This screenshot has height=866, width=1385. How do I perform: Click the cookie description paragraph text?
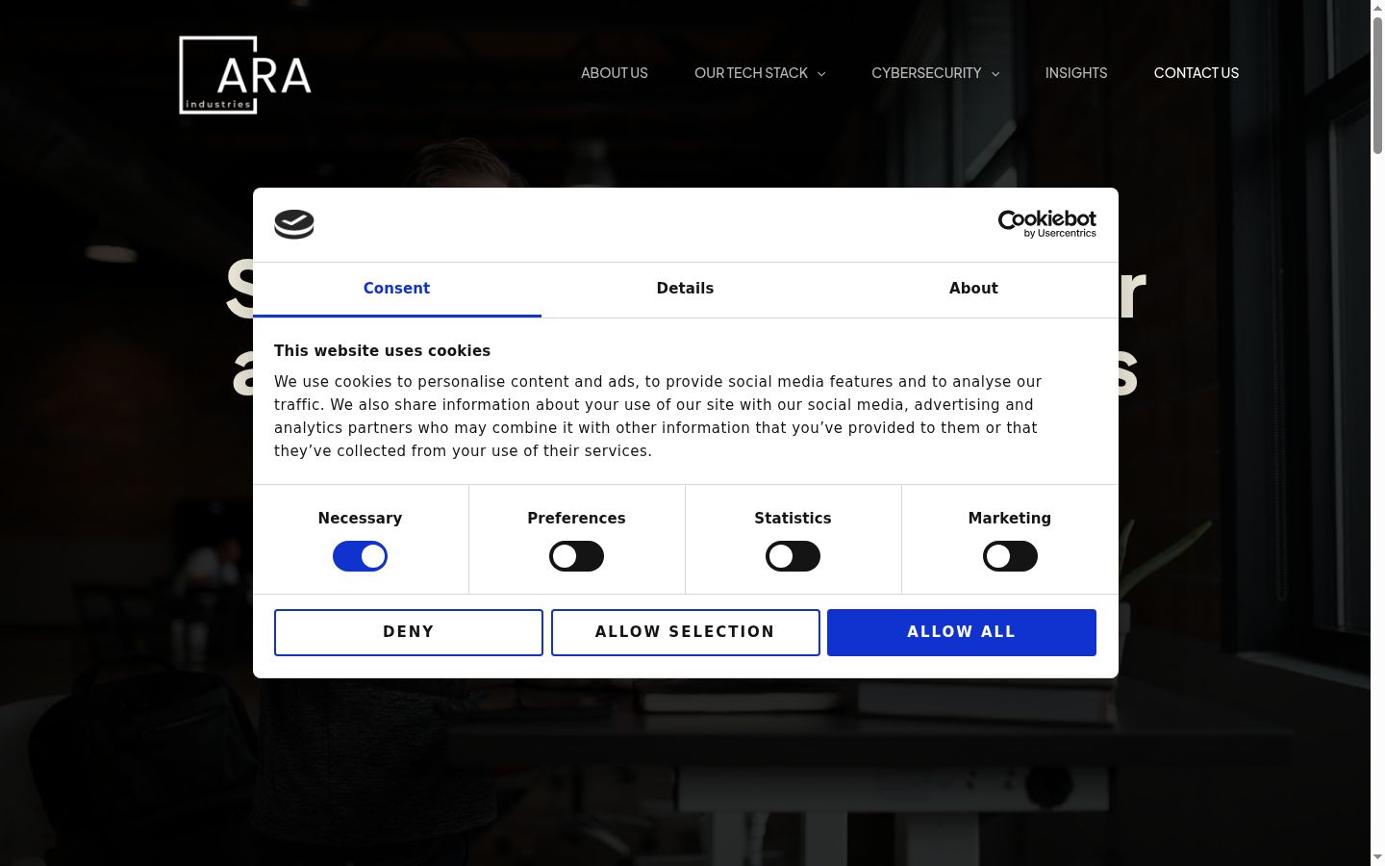658,417
